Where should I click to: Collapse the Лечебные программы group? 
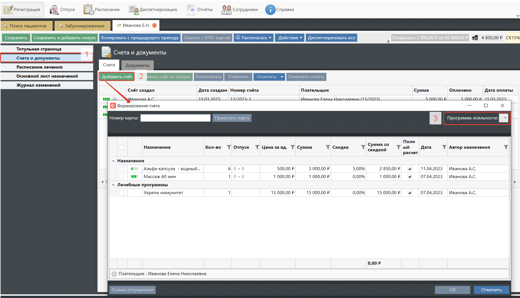(113, 185)
